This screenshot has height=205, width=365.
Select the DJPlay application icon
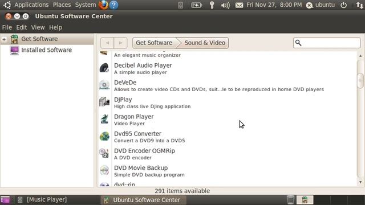click(104, 102)
